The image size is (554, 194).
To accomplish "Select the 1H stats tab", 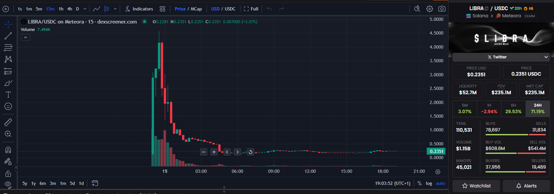I will tap(489, 109).
